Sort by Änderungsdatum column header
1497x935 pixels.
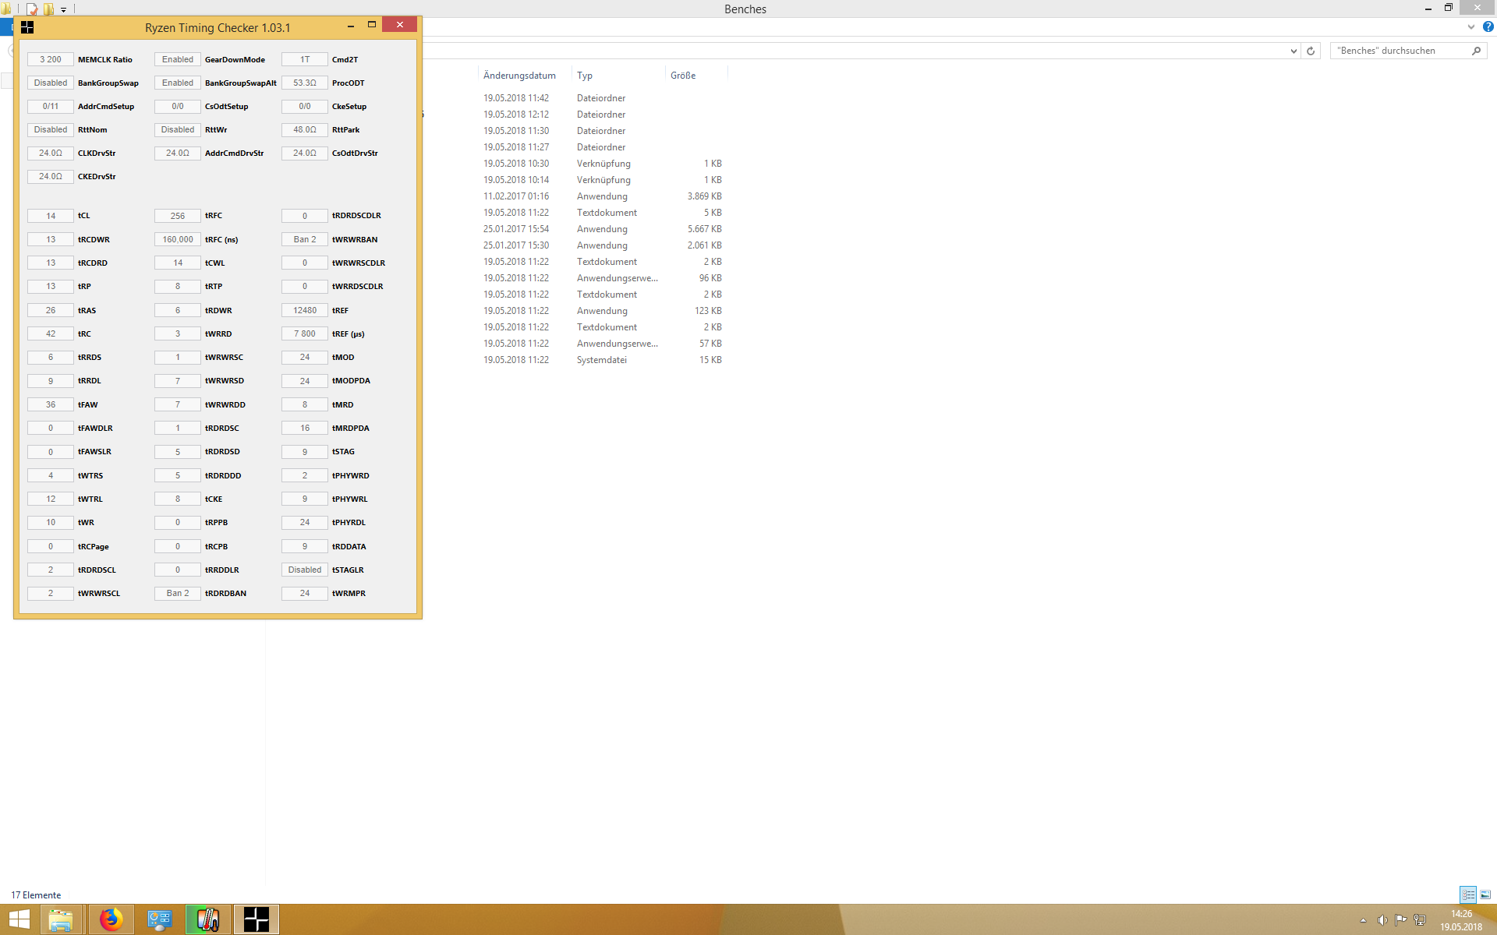point(519,76)
